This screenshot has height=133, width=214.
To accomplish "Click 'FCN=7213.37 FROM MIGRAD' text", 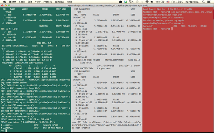I will pyautogui.click(x=87, y=60).
